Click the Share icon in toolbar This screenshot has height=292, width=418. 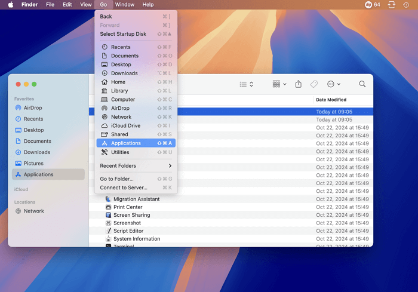[298, 84]
